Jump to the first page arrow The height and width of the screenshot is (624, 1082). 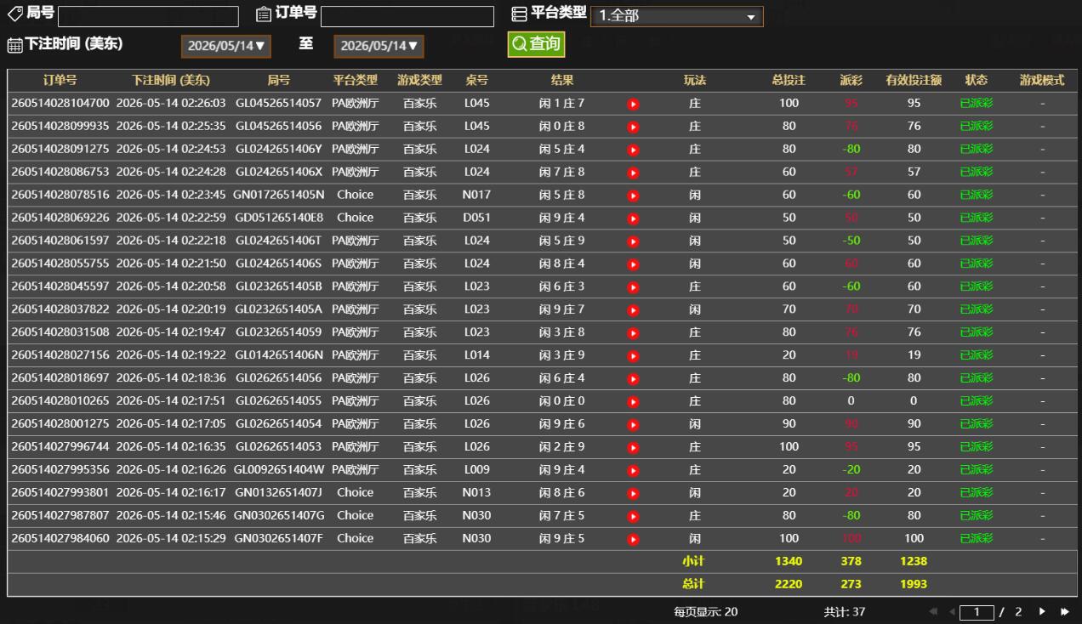pos(933,612)
